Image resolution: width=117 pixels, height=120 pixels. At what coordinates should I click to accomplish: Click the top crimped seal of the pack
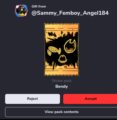62,26
